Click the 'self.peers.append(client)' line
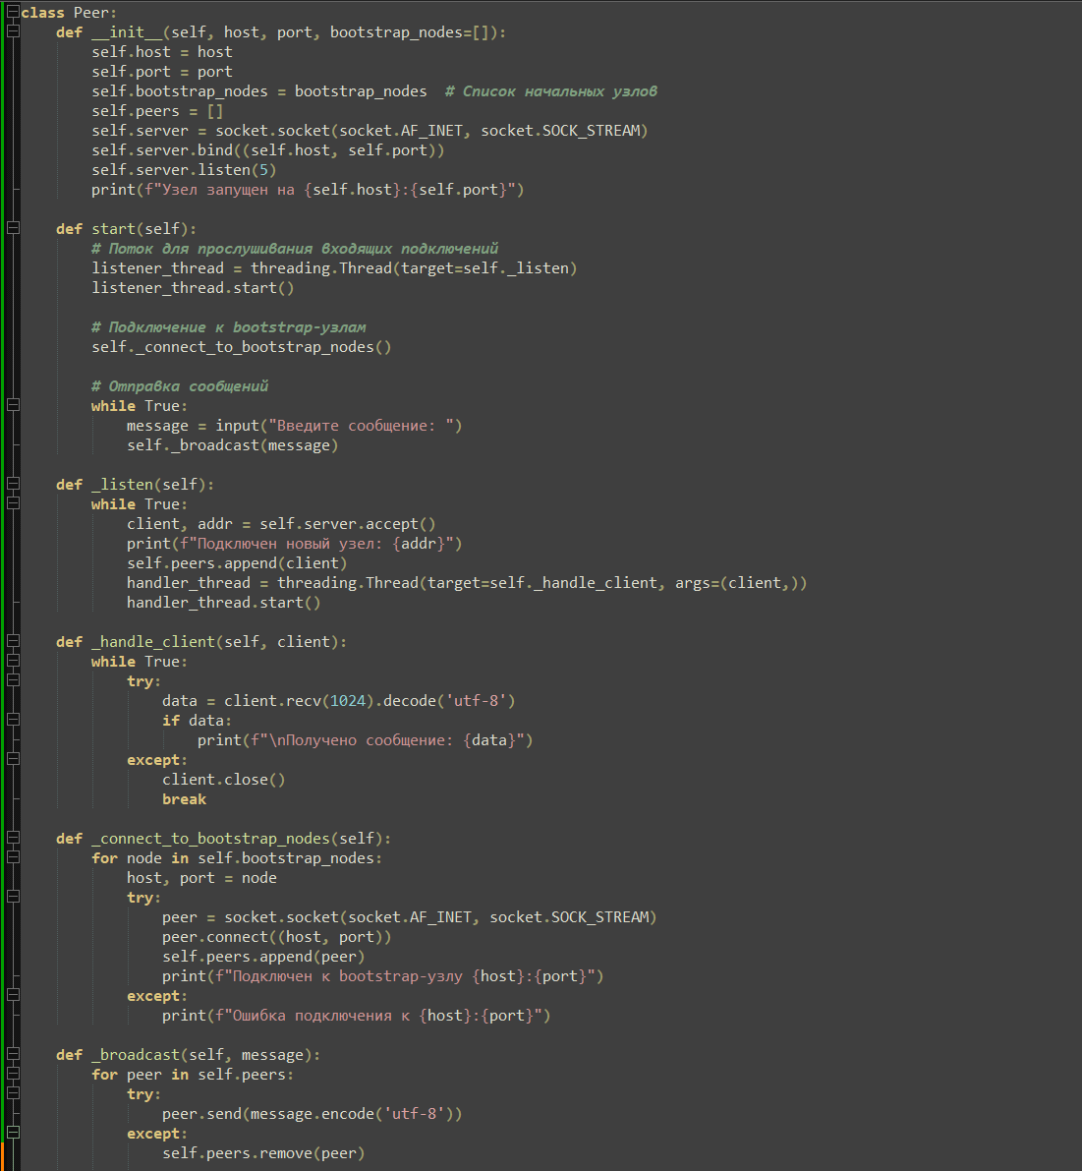The height and width of the screenshot is (1171, 1082). tap(237, 563)
